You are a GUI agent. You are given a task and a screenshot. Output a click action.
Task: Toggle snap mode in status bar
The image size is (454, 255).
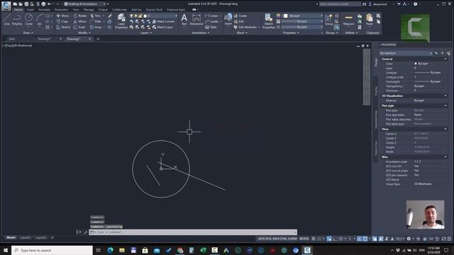(x=319, y=239)
